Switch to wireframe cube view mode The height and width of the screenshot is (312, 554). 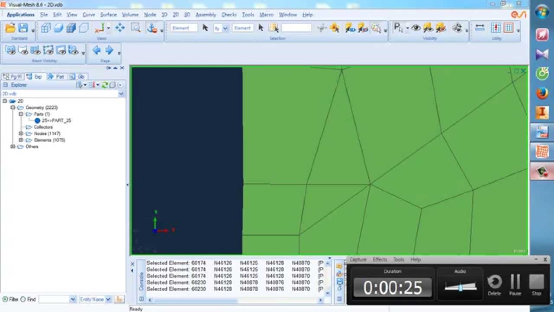45,28
